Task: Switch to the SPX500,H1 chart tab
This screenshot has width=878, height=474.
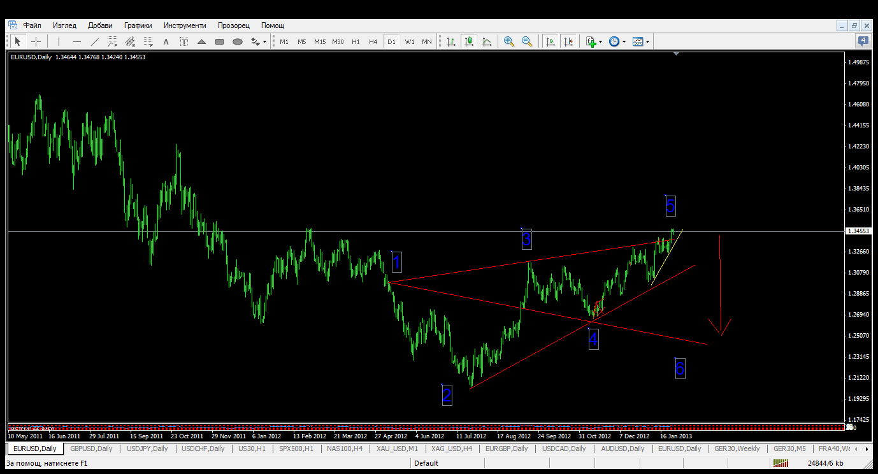Action: 296,449
